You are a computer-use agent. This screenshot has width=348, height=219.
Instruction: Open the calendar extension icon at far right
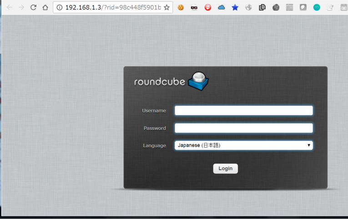pyautogui.click(x=344, y=8)
